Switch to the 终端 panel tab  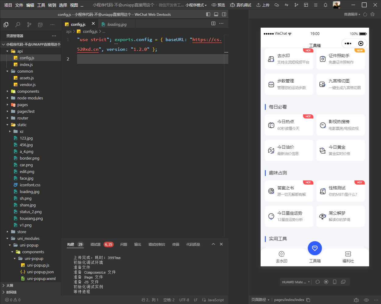(x=176, y=244)
